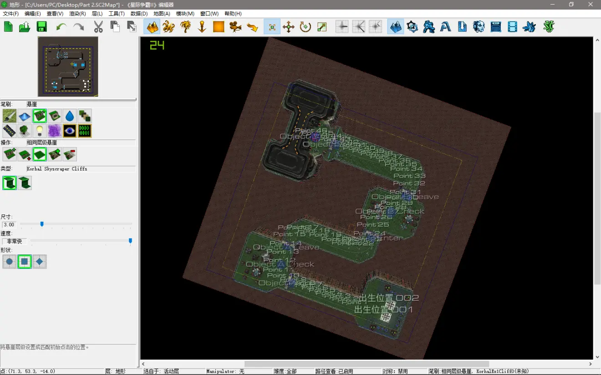Switch to Doodads layer palm tree icon
Viewport: 601px width, 375px height.
(x=186, y=27)
